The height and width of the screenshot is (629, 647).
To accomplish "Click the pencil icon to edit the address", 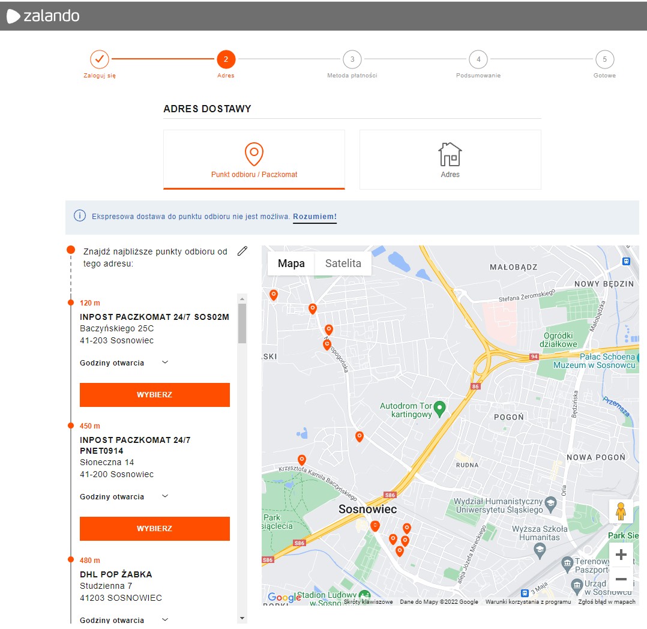I will 242,251.
